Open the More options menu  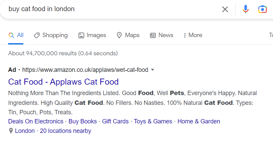[x=193, y=35]
